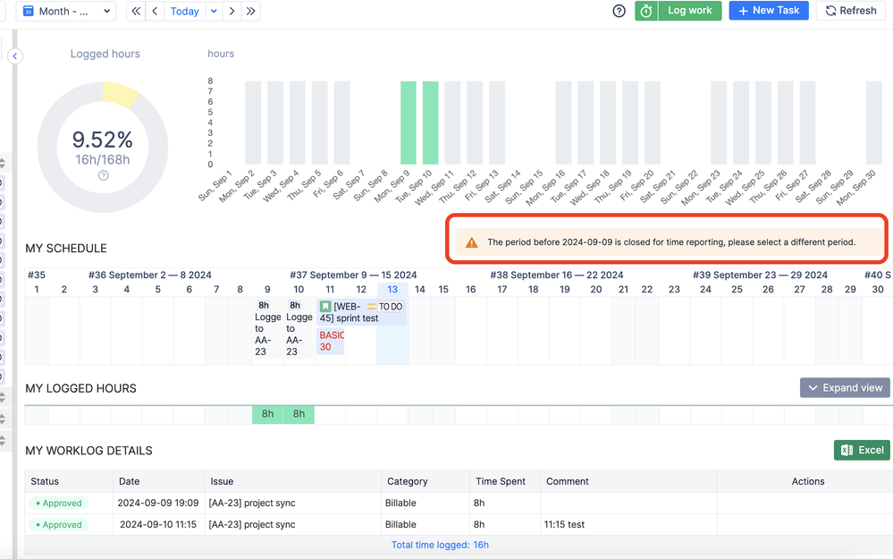Screen dimensions: 893x559
Task: Click the Today button
Action: [x=185, y=11]
